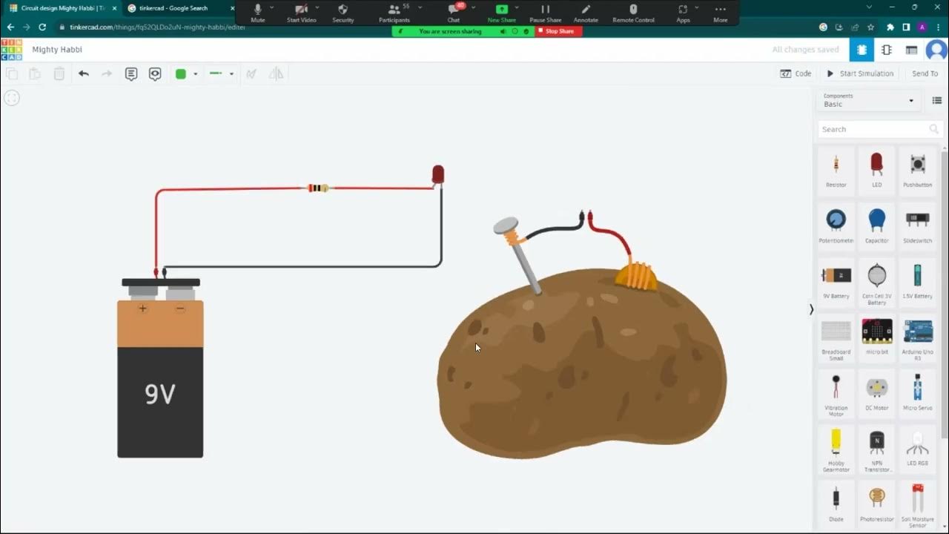
Task: Click the project name Mighty Habbi
Action: 57,50
